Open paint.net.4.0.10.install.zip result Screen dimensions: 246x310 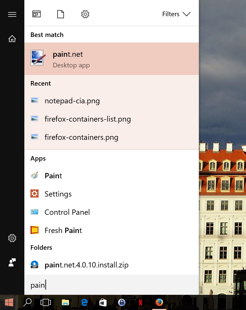tap(112, 265)
